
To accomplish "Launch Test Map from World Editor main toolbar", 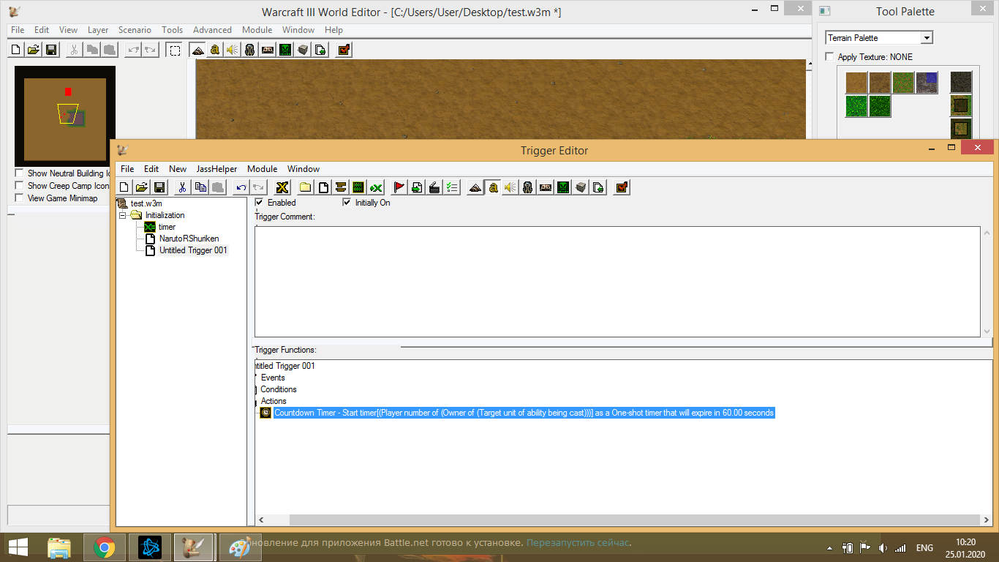I will tap(344, 50).
